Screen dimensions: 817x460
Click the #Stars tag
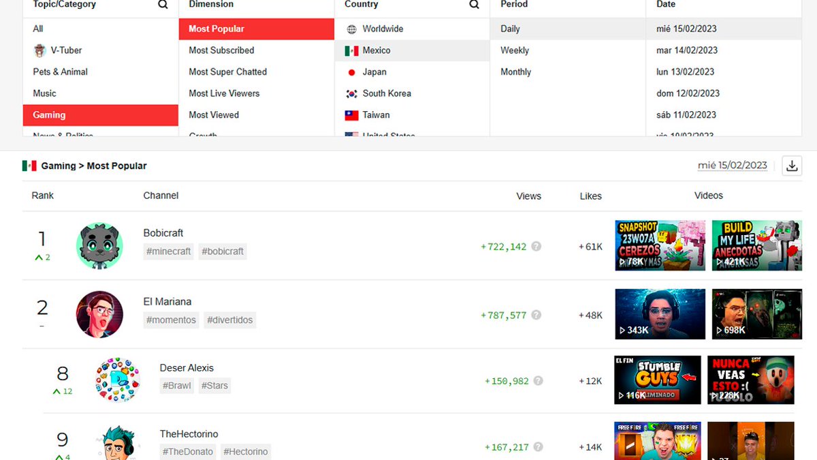[214, 386]
